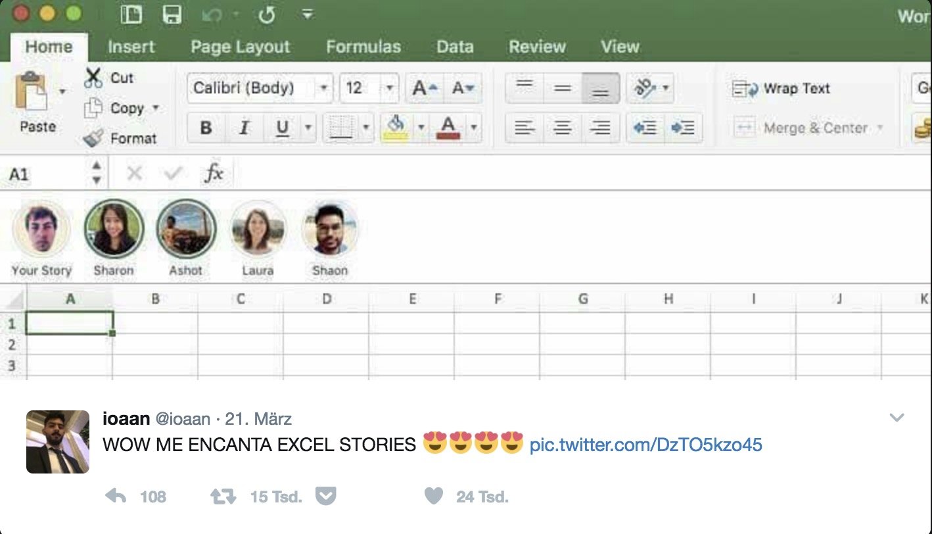
Task: Toggle Italic formatting
Action: 244,128
